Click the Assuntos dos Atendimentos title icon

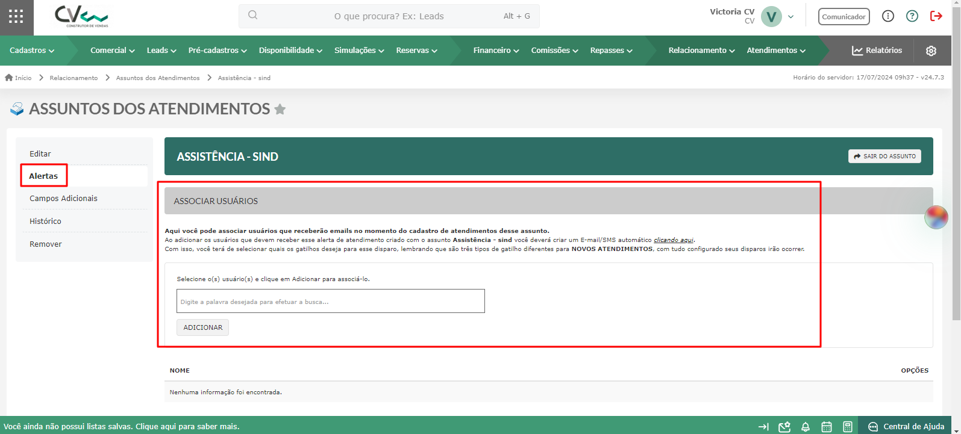17,109
